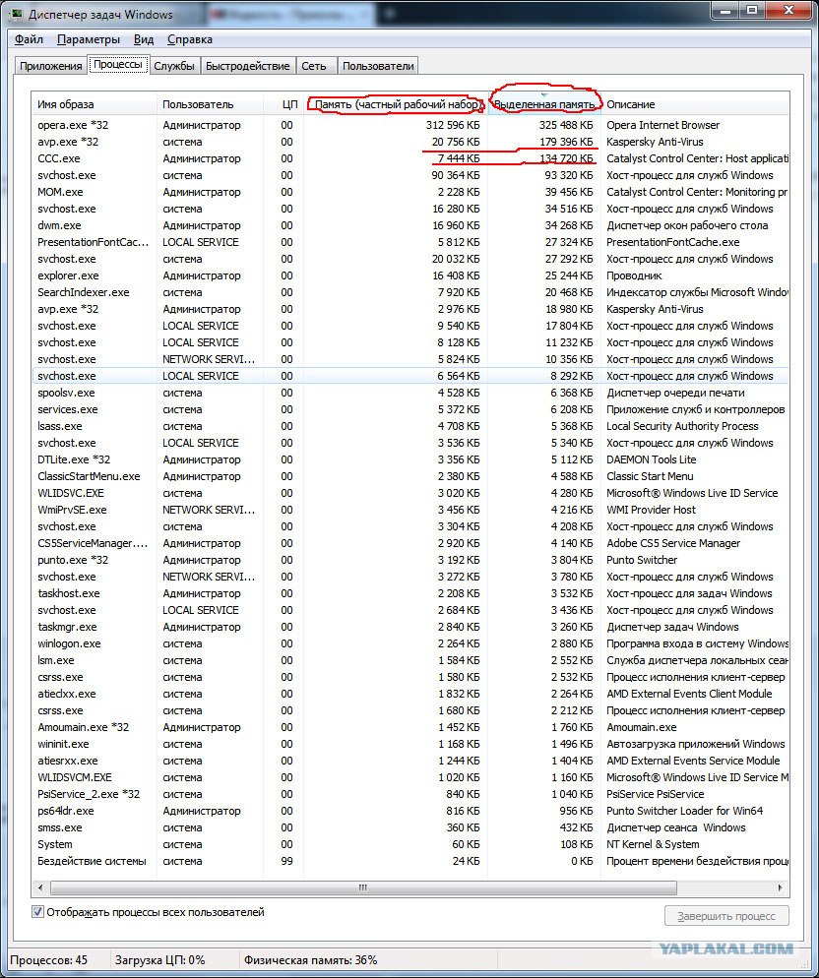This screenshot has height=978, width=819.
Task: Sort by Пользователь column header
Action: tap(210, 104)
